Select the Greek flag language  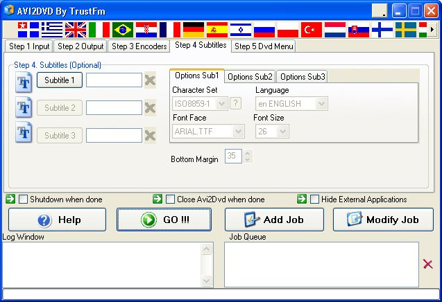[52, 30]
